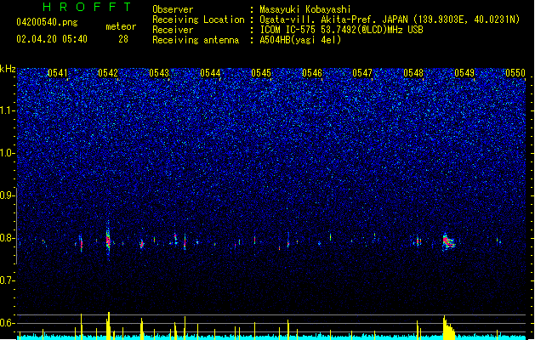
Task: Select the 0542 time marker
Action: [x=108, y=73]
